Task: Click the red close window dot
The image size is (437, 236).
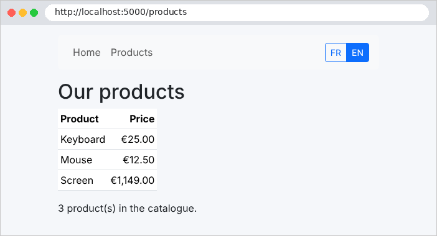Action: [11, 13]
